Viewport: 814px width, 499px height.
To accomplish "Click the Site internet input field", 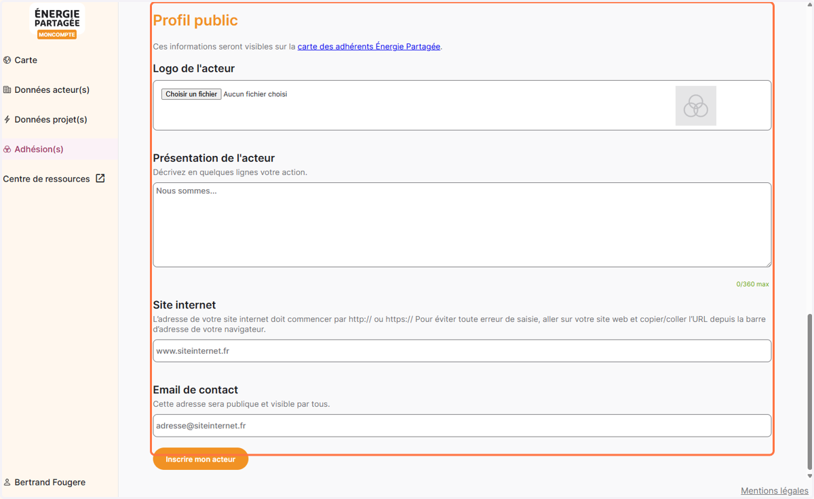I will [462, 351].
